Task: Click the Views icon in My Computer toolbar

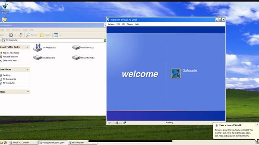Action: (56, 35)
